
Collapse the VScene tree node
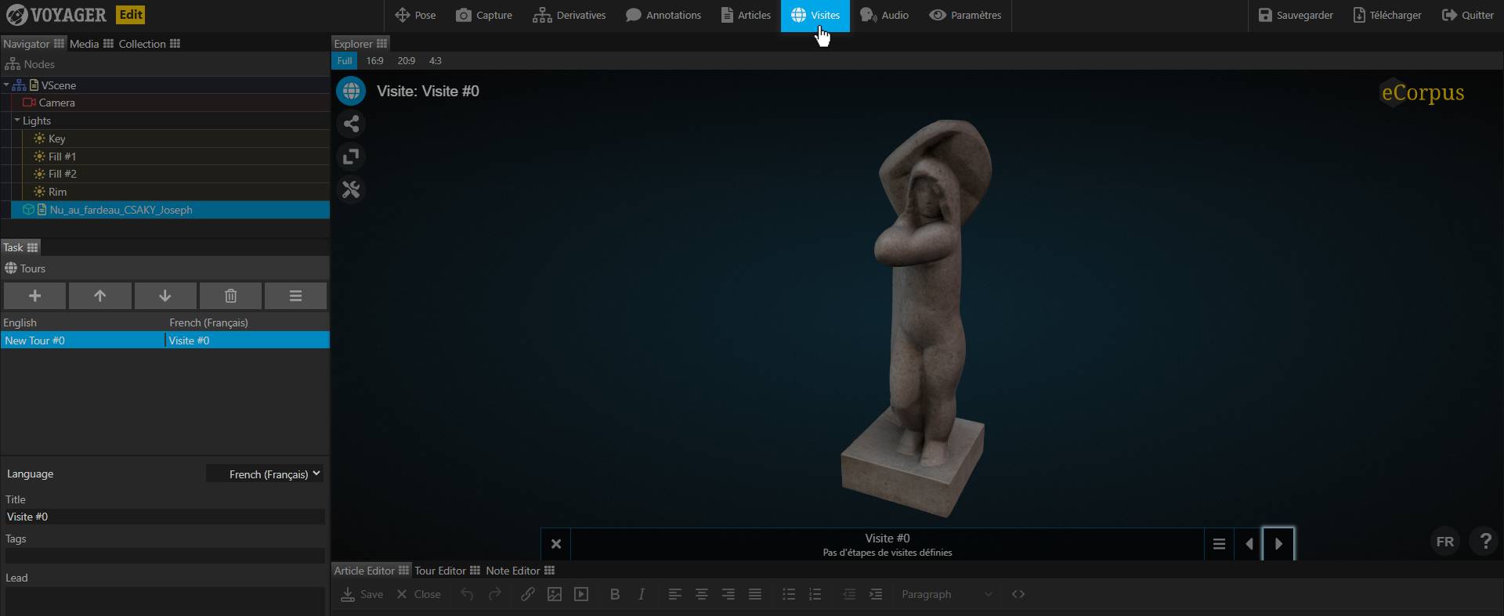click(6, 85)
